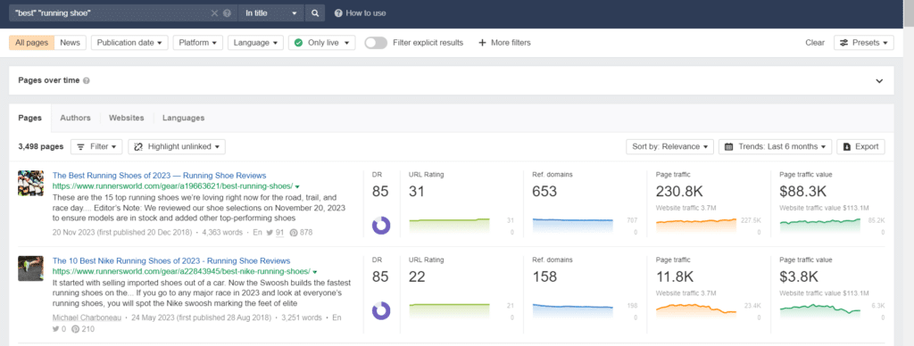The image size is (914, 346).
Task: Open the How to use guide
Action: [x=361, y=12]
